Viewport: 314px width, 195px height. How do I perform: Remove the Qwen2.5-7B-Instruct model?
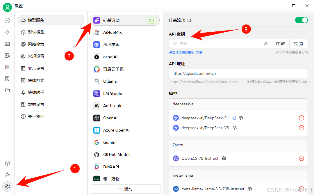(x=301, y=158)
